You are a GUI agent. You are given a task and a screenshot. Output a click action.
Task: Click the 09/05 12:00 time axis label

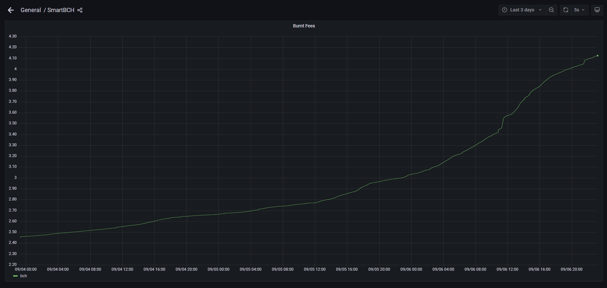(x=315, y=269)
